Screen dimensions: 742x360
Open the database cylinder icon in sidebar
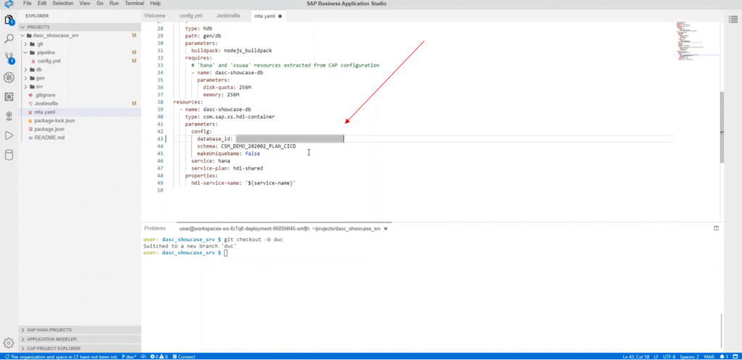coord(9,155)
